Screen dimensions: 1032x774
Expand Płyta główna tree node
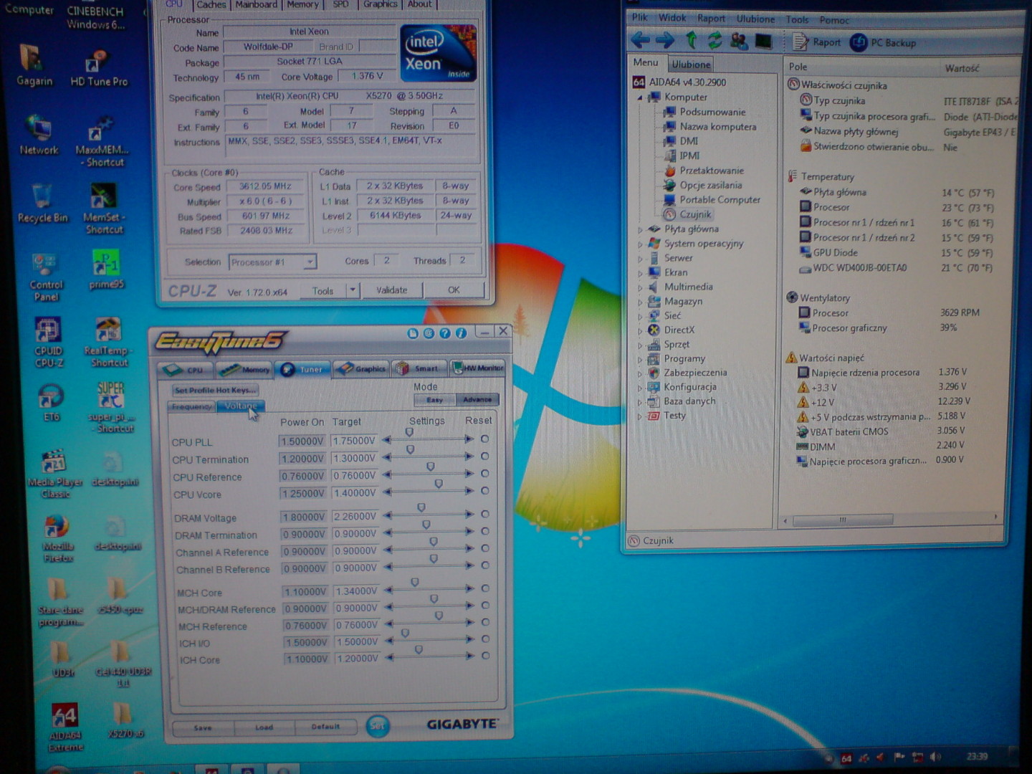point(640,230)
